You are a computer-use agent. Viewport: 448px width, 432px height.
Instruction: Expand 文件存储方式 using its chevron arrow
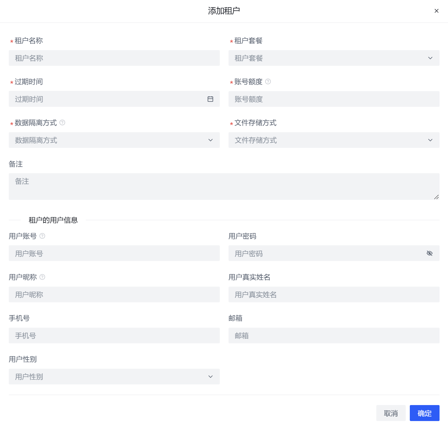[430, 140]
